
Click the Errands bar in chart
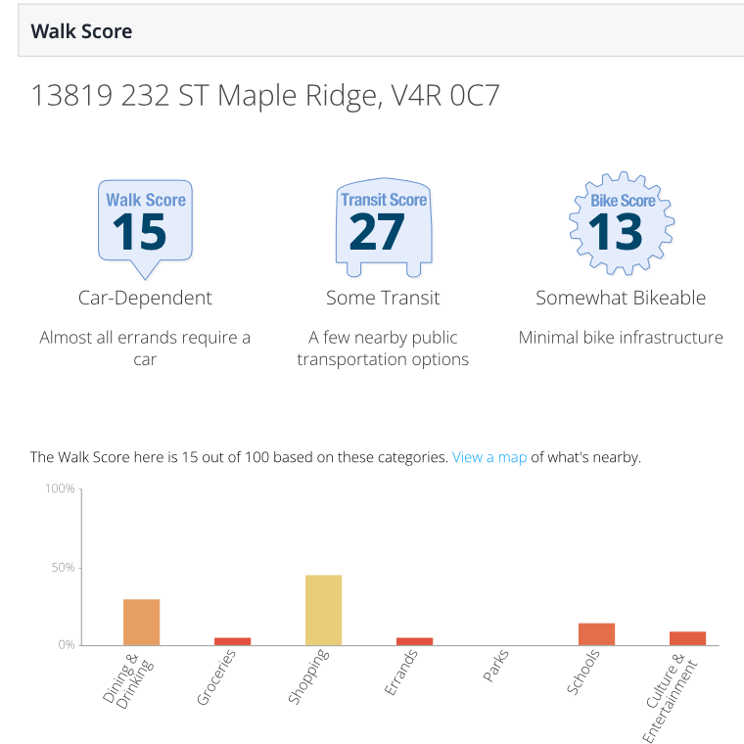tap(414, 641)
